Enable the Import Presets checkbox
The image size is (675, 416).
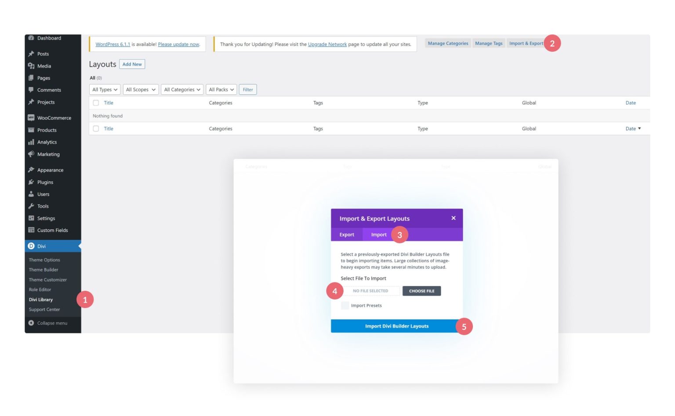tap(345, 305)
